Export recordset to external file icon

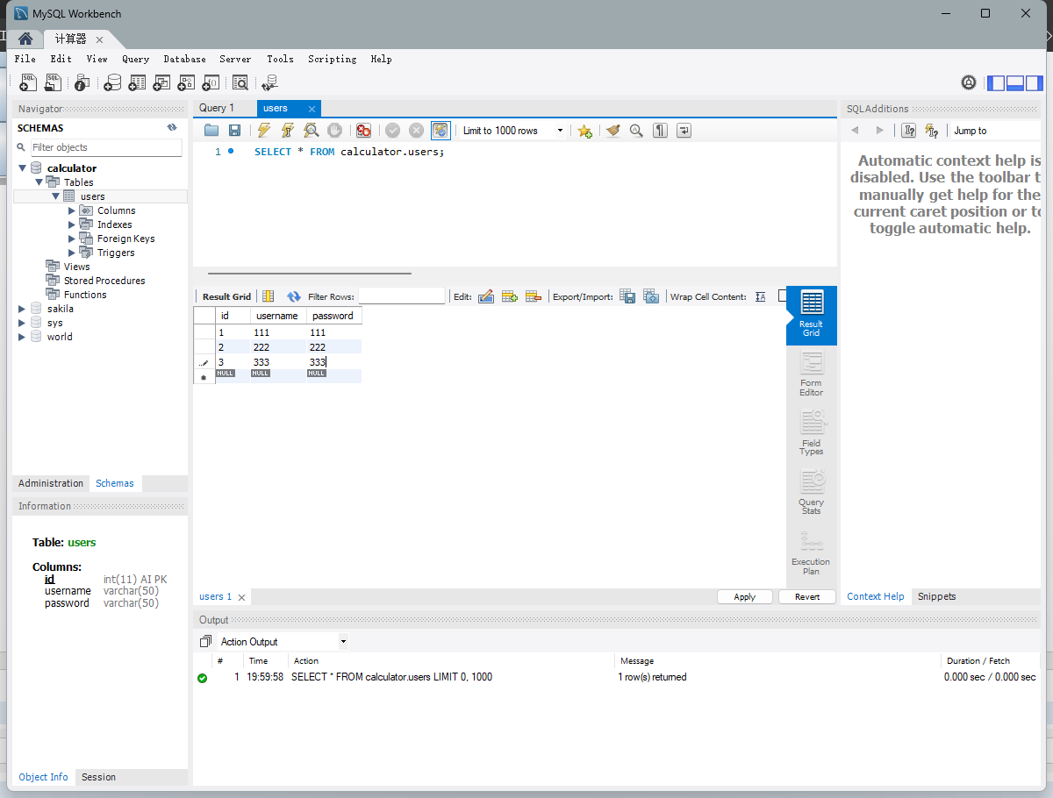(x=627, y=296)
